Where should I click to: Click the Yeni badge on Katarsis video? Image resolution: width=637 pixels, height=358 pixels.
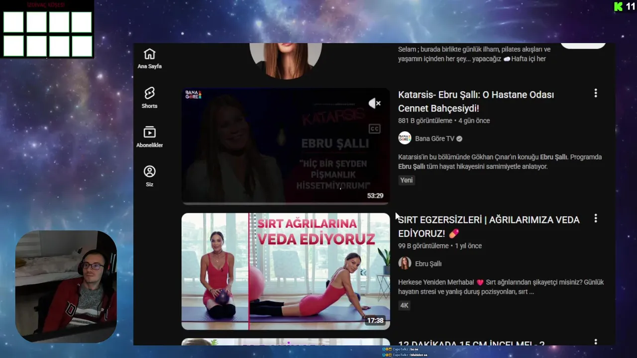[407, 180]
